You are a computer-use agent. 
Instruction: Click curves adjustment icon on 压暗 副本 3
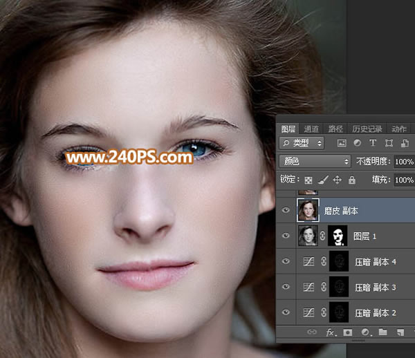point(308,287)
